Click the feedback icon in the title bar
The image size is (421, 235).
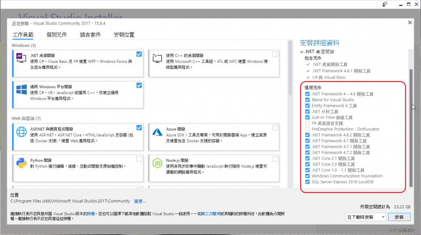pyautogui.click(x=385, y=4)
